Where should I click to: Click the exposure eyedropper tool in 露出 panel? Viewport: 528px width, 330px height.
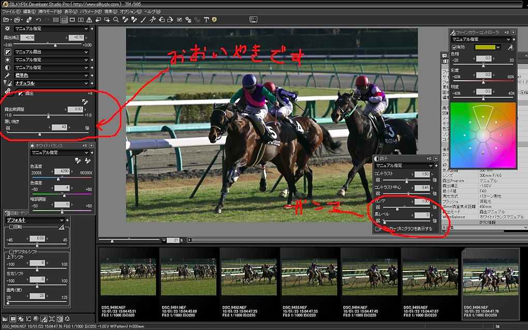pyautogui.click(x=85, y=101)
